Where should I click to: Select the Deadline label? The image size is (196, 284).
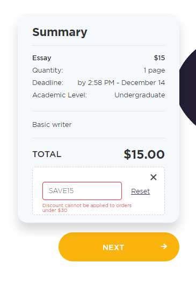[48, 83]
